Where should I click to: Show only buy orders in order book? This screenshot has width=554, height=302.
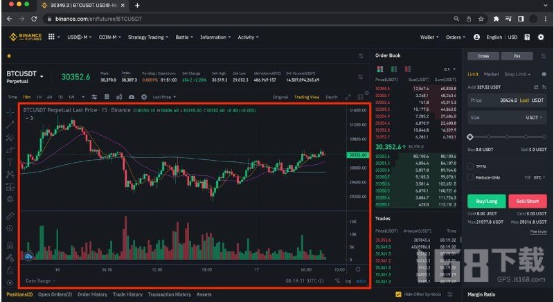click(x=394, y=69)
